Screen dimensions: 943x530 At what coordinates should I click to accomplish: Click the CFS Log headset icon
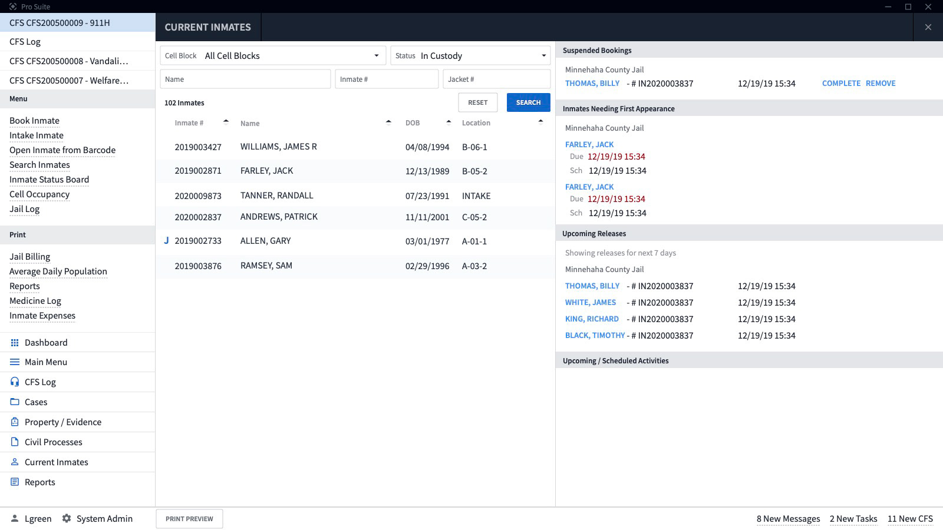pos(15,382)
